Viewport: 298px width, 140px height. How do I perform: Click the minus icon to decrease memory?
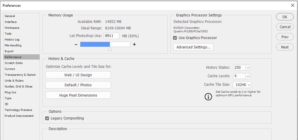[x=76, y=45]
